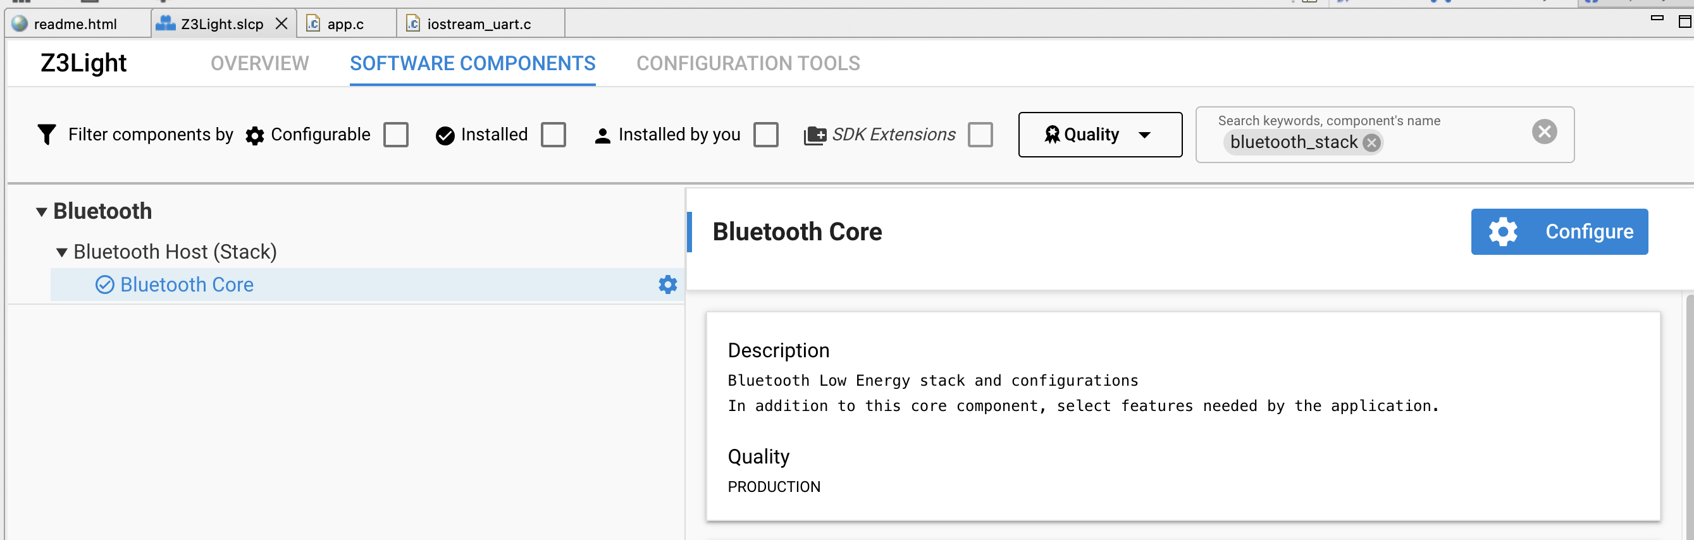Open the Quality dropdown

pos(1100,134)
